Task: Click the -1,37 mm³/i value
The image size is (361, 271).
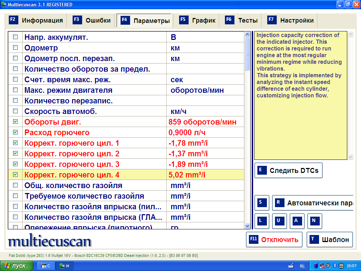Action: 188,154
